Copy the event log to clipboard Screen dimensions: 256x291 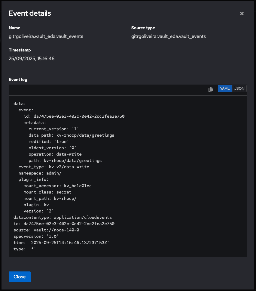211,90
